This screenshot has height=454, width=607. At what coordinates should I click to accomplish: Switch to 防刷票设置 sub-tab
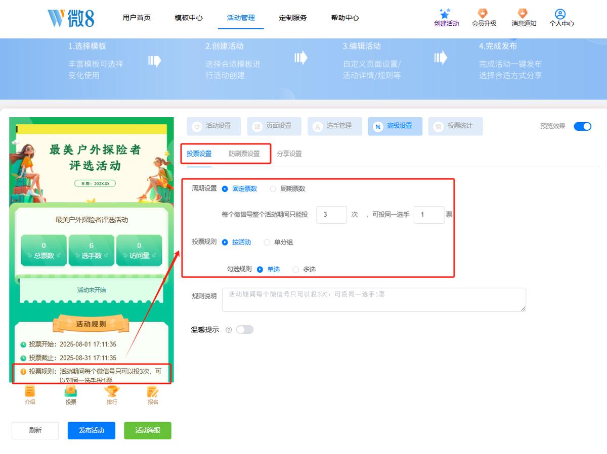[x=244, y=154]
